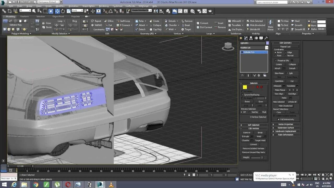Viewport: 334px width, 188px height.
Task: Switch to the Freeform ribbon tab
Action: pyautogui.click(x=25, y=16)
